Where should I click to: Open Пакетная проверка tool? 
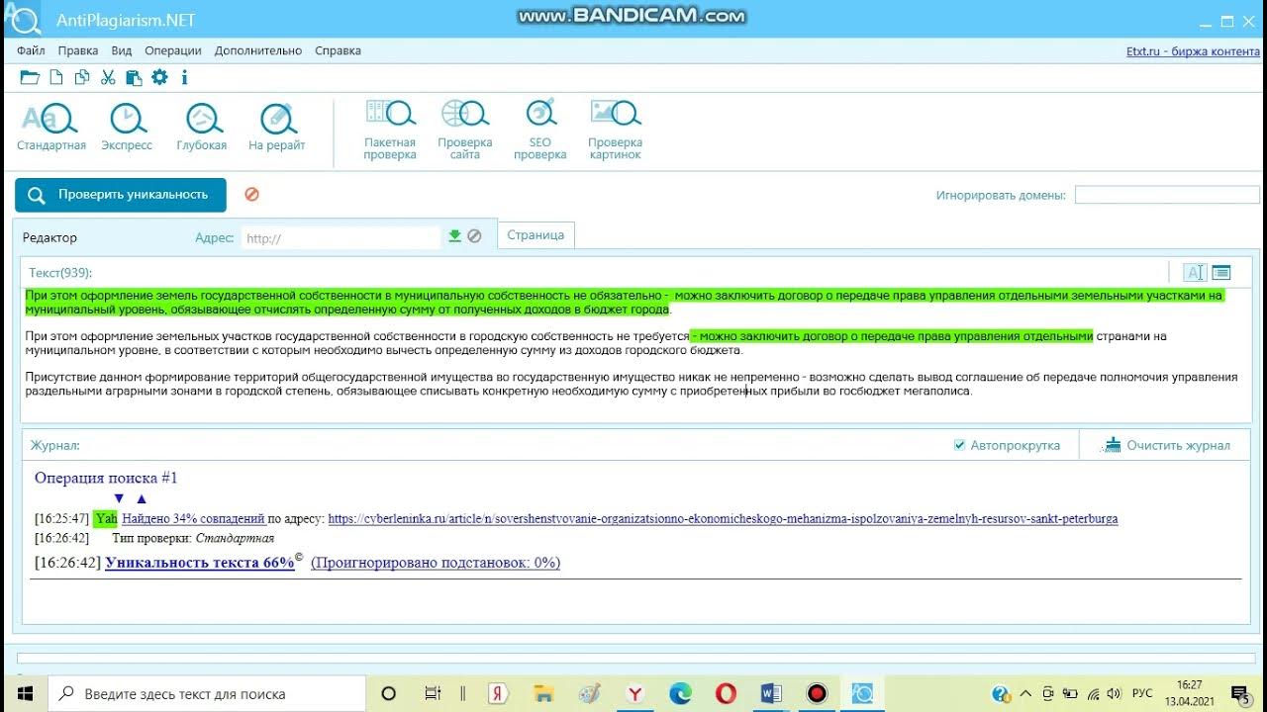click(x=390, y=130)
